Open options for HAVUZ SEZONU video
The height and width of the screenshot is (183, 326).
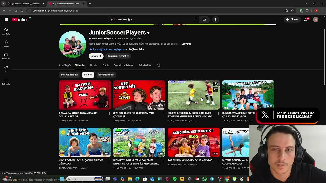[x=109, y=161]
